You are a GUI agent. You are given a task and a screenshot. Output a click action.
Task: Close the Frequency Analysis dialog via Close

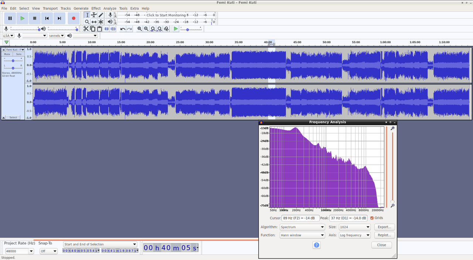point(382,245)
